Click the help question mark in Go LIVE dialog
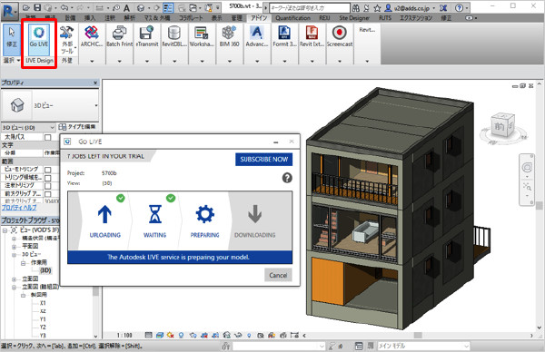The width and height of the screenshot is (545, 352). click(287, 178)
